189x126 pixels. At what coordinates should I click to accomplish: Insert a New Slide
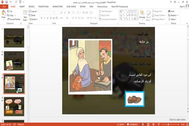[x=25, y=16]
